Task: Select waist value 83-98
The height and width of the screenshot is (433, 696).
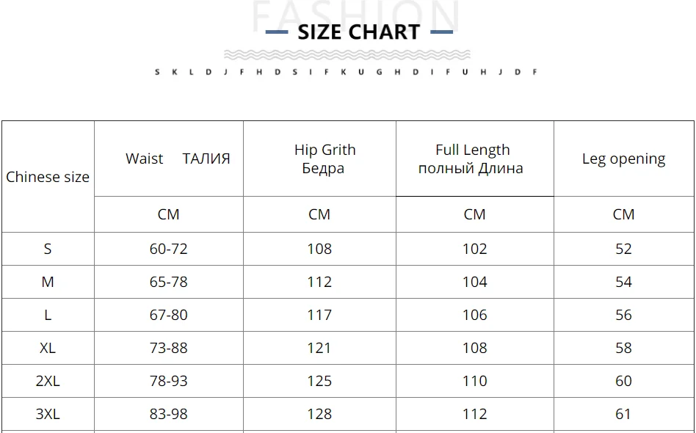Action: coord(169,414)
